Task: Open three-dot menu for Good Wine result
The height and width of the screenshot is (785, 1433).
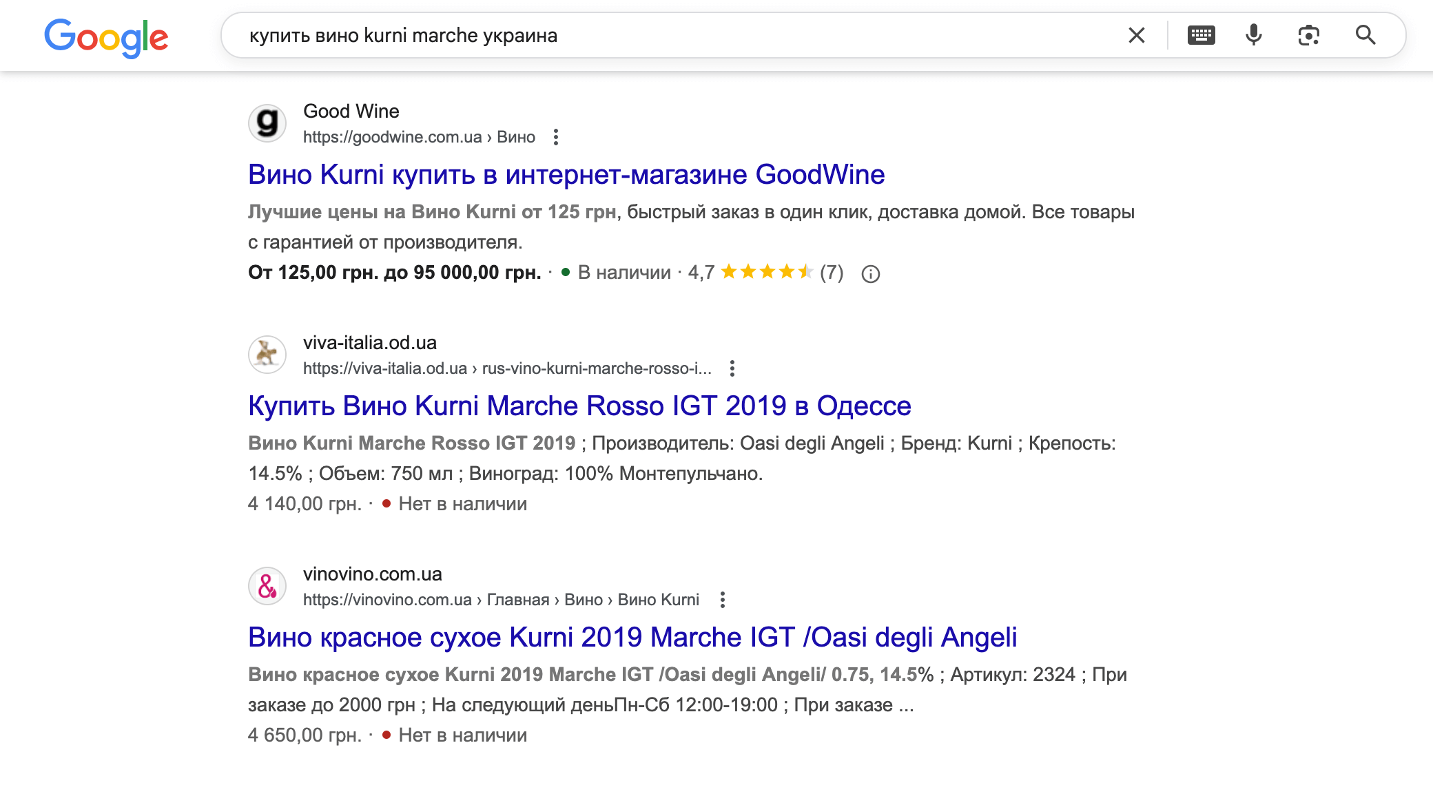Action: [556, 137]
